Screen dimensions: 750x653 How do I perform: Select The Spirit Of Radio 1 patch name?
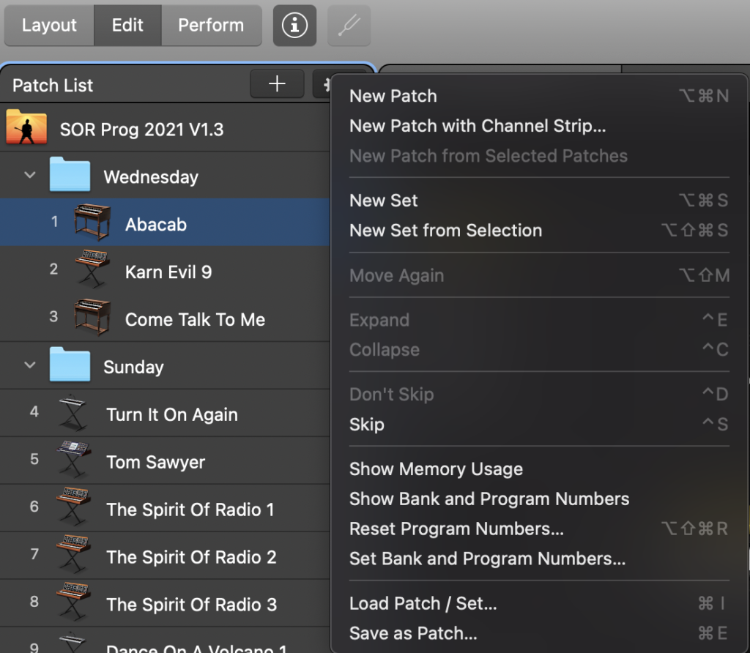click(x=190, y=510)
